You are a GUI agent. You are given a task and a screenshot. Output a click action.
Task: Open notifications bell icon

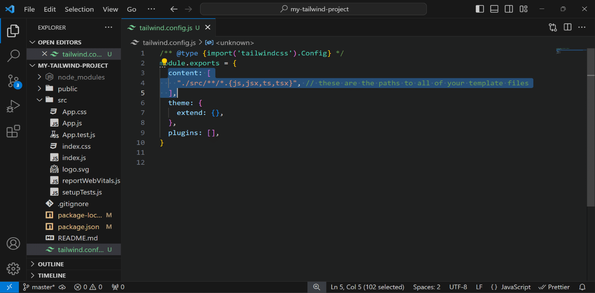tap(583, 287)
